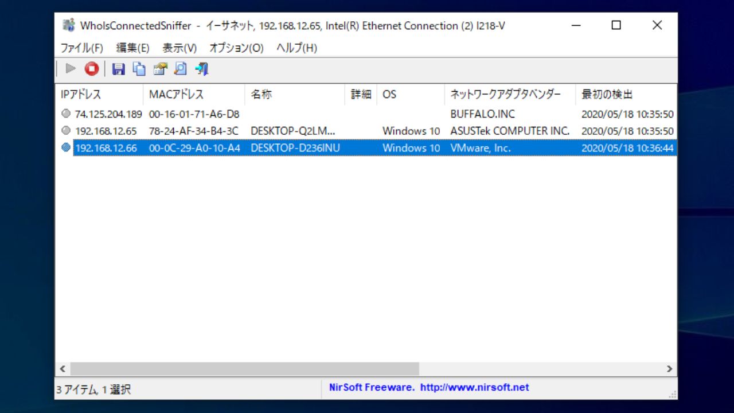
Task: Minimize the WhoIsConnectedSniffer window
Action: [576, 25]
